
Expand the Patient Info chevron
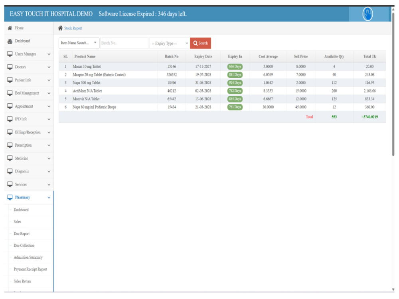click(x=49, y=80)
